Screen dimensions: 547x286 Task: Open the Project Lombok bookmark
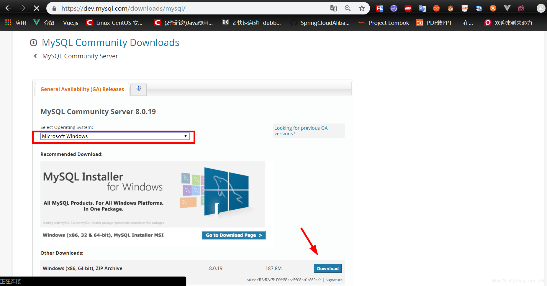[384, 23]
